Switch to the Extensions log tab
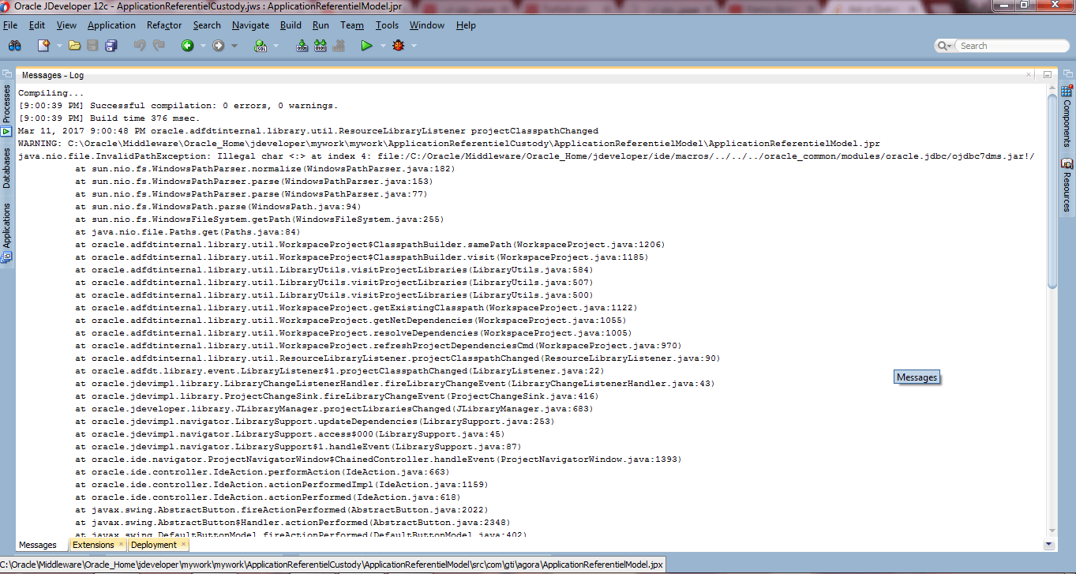 coord(93,545)
